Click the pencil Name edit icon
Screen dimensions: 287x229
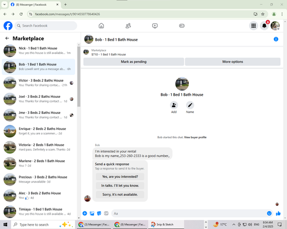pyautogui.click(x=190, y=105)
